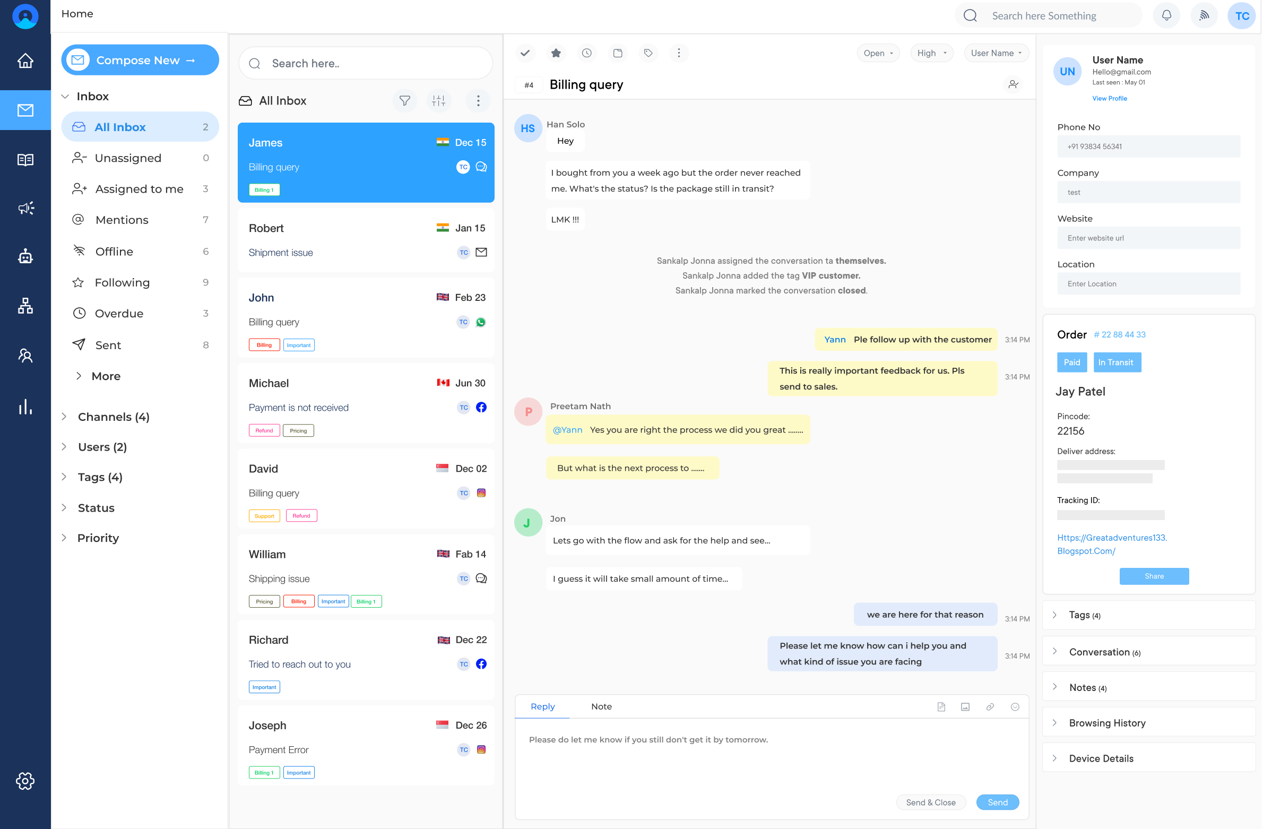Click the three-dot more options menu icon
The image size is (1263, 829).
678,53
